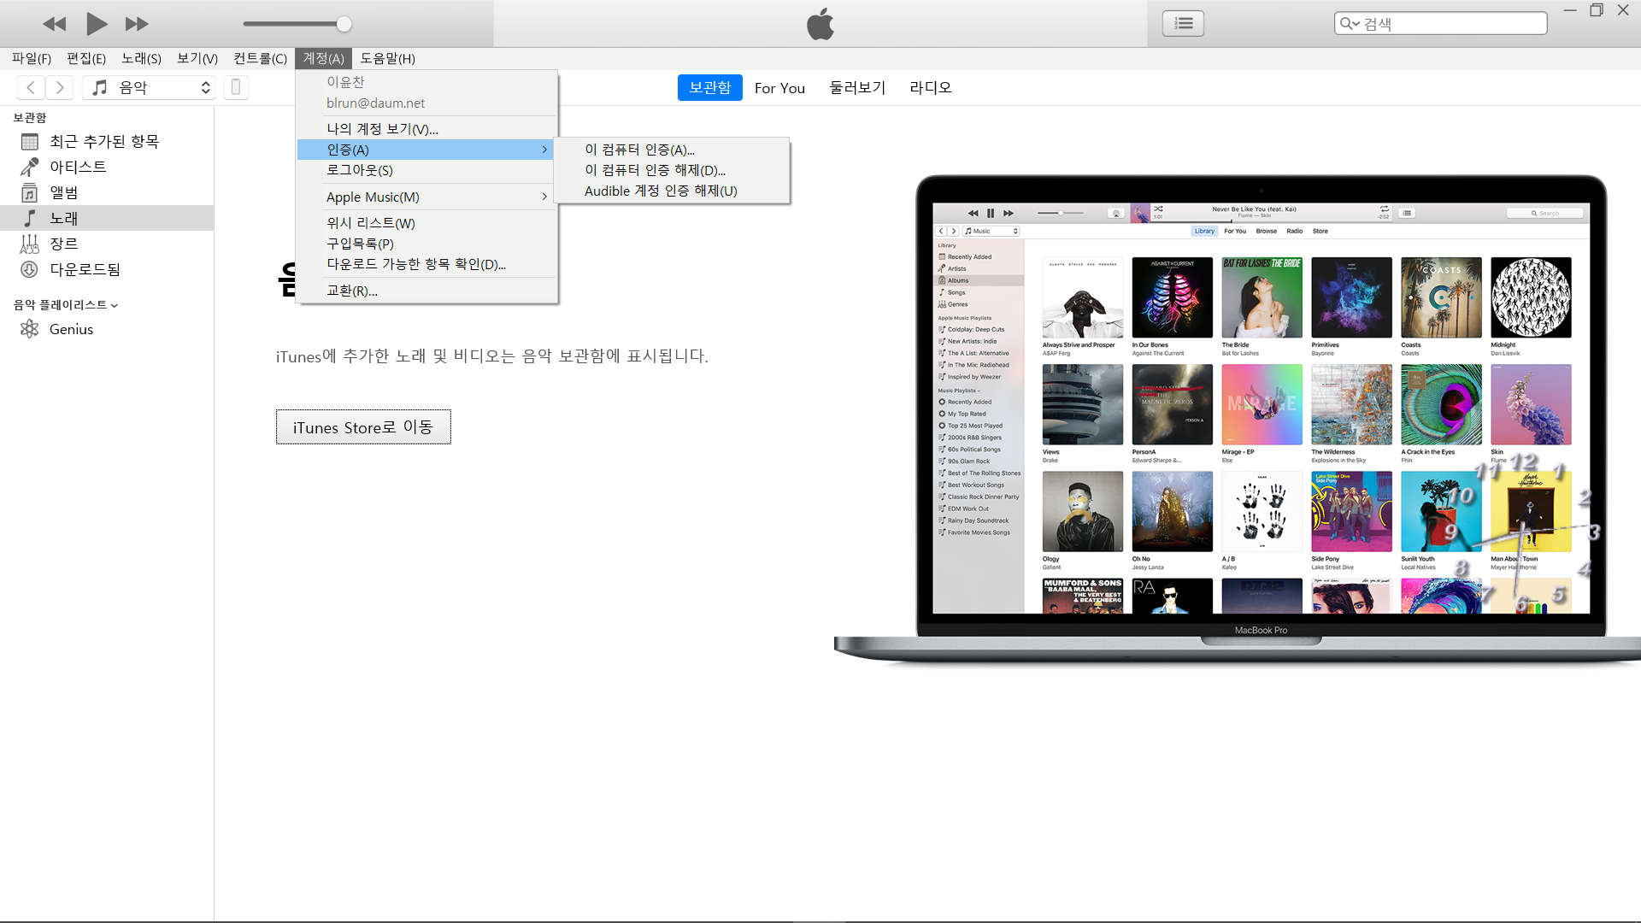Open the 음악 media type dropdown
The image size is (1641, 923).
point(149,87)
